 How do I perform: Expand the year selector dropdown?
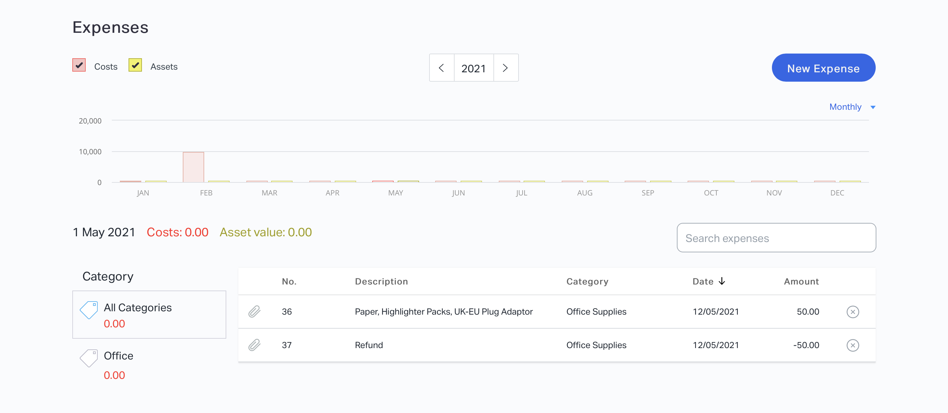tap(474, 67)
